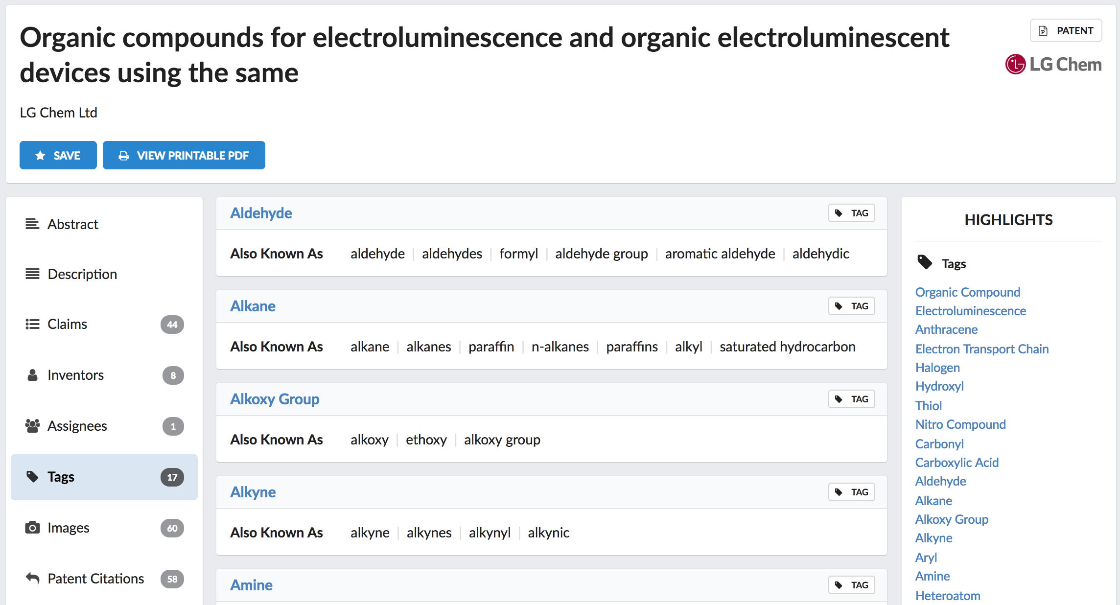Click the LG Chem logo
This screenshot has height=605, width=1120.
pos(1053,65)
